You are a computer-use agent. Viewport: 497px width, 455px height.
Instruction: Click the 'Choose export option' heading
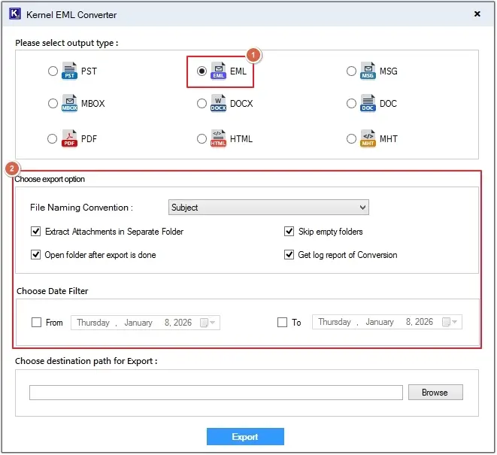[50, 179]
